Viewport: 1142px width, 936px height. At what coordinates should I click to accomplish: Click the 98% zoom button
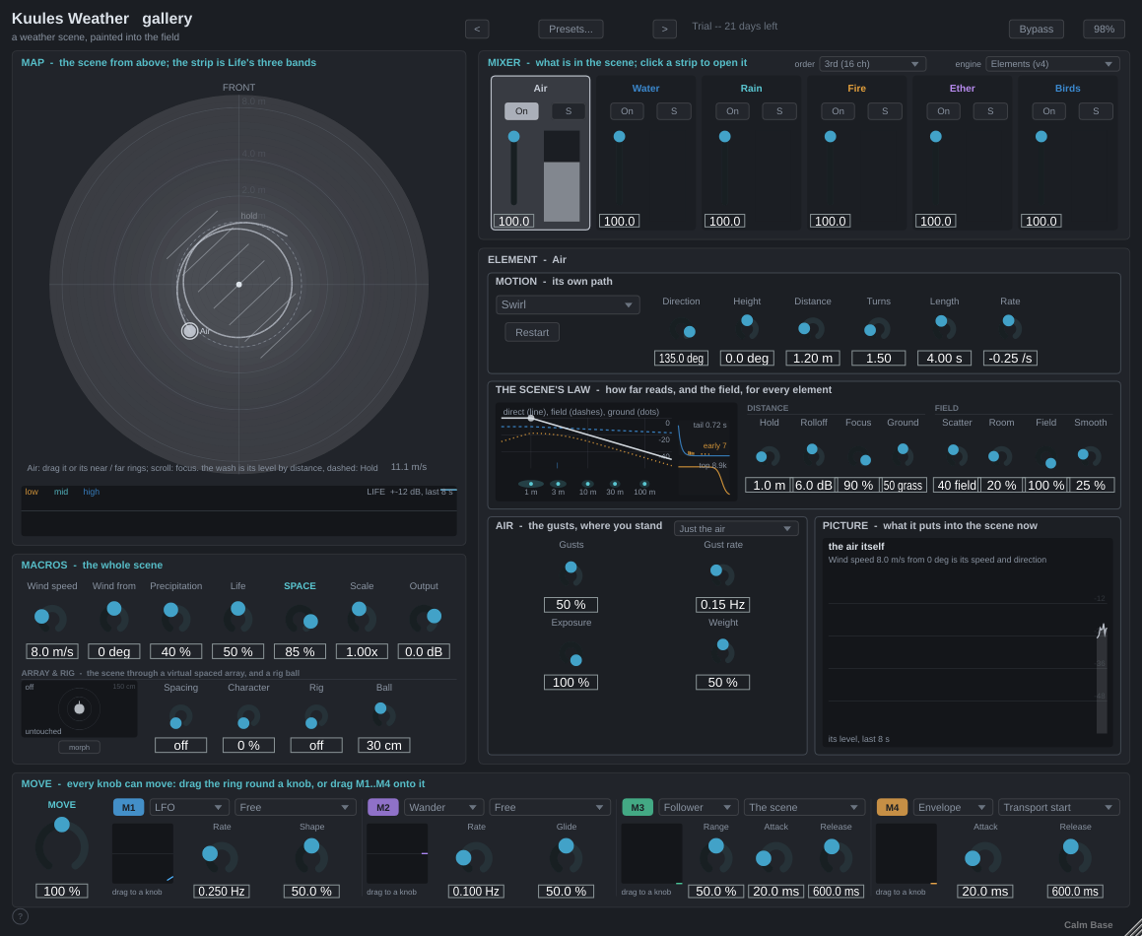[x=1105, y=30]
